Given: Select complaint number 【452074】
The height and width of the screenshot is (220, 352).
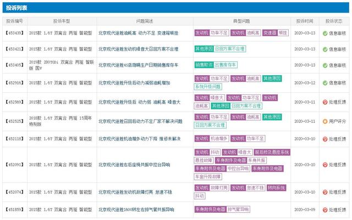Looking at the screenshot, I should pos(15,192).
